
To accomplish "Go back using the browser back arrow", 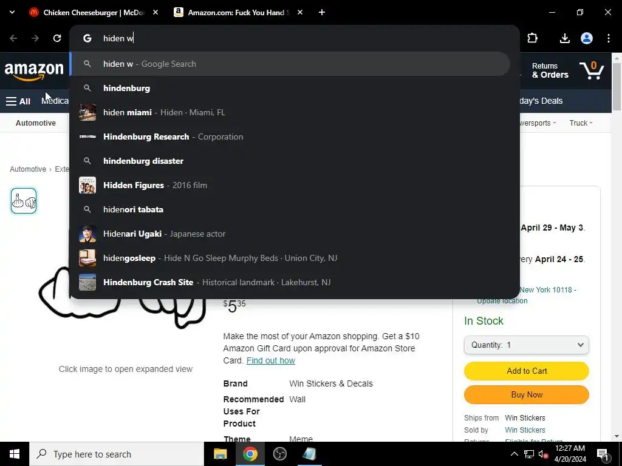I will 13,38.
